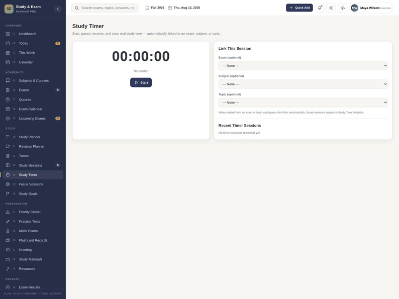
Task: Click the Mock Exams award icon
Action: (8, 231)
